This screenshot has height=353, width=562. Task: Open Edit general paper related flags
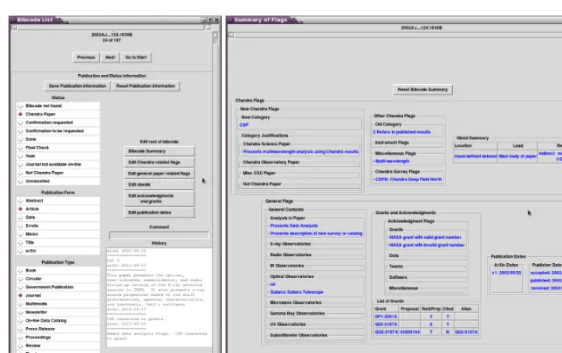click(x=159, y=173)
